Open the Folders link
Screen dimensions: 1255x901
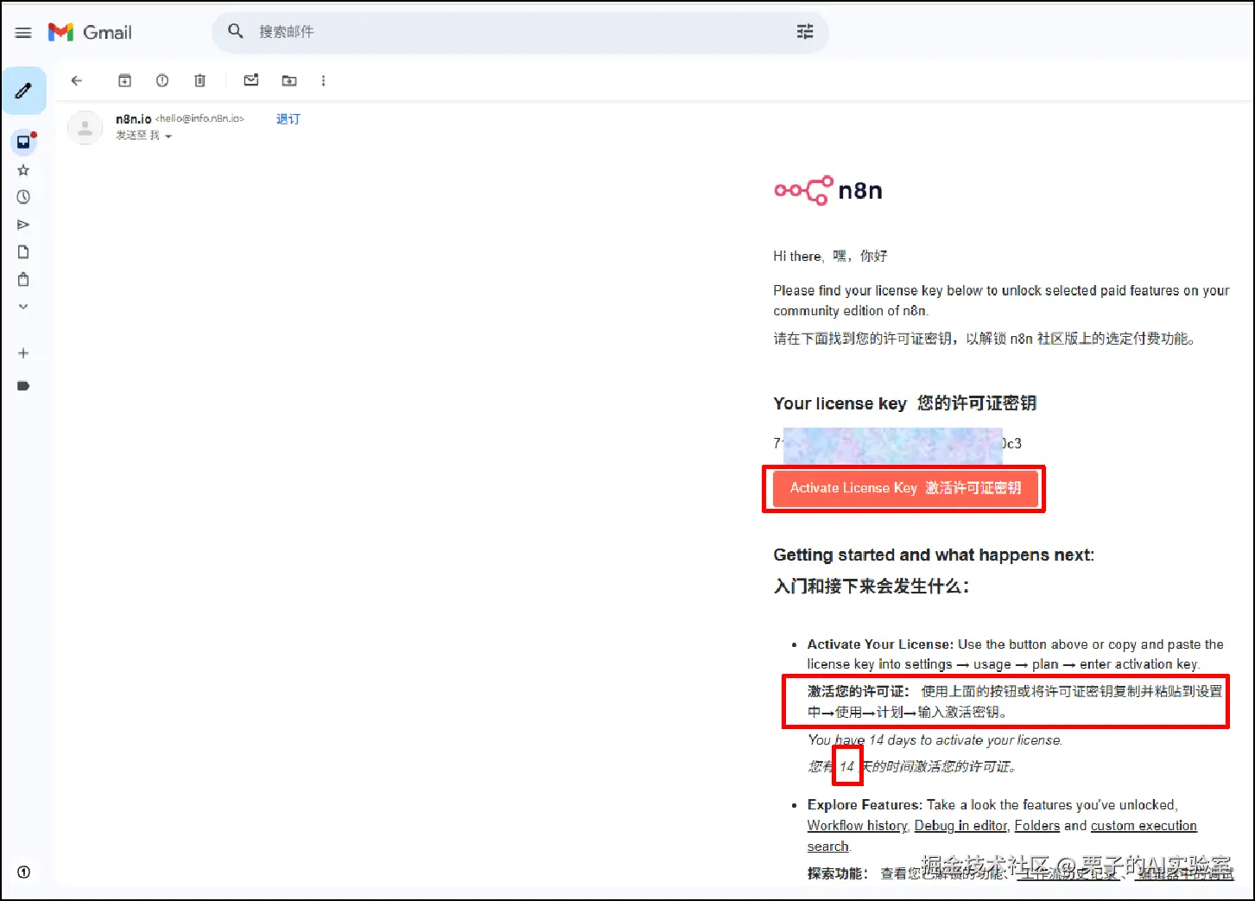click(1036, 826)
